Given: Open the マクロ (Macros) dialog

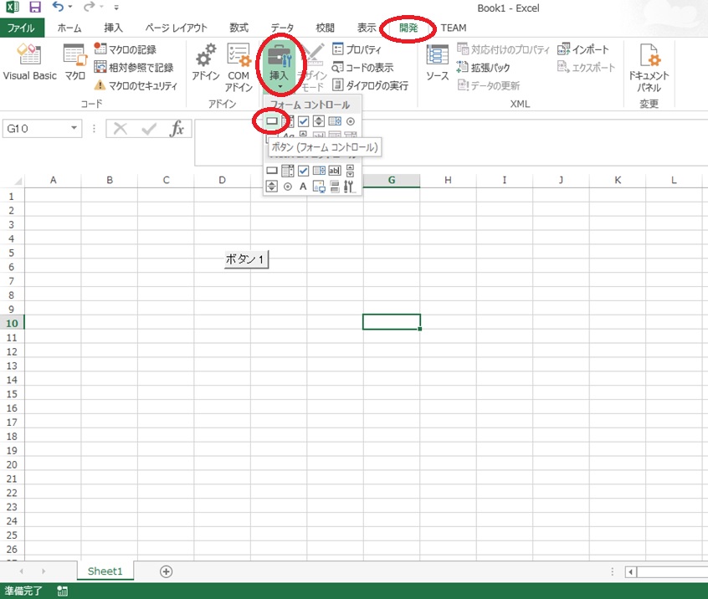Looking at the screenshot, I should click(74, 63).
